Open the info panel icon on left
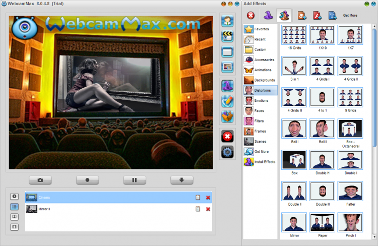This screenshot has height=246, width=378. point(14,196)
